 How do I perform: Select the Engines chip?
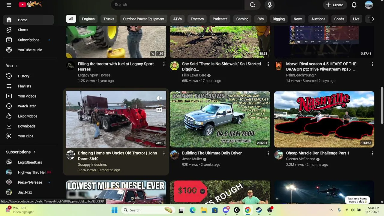point(88,19)
